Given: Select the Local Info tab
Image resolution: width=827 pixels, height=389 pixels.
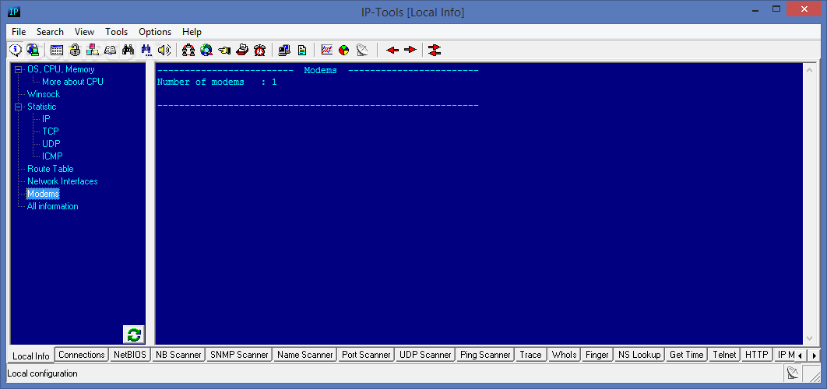Looking at the screenshot, I should point(30,356).
